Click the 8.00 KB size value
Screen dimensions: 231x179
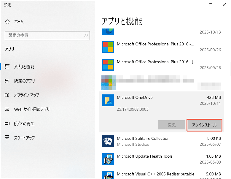214,138
